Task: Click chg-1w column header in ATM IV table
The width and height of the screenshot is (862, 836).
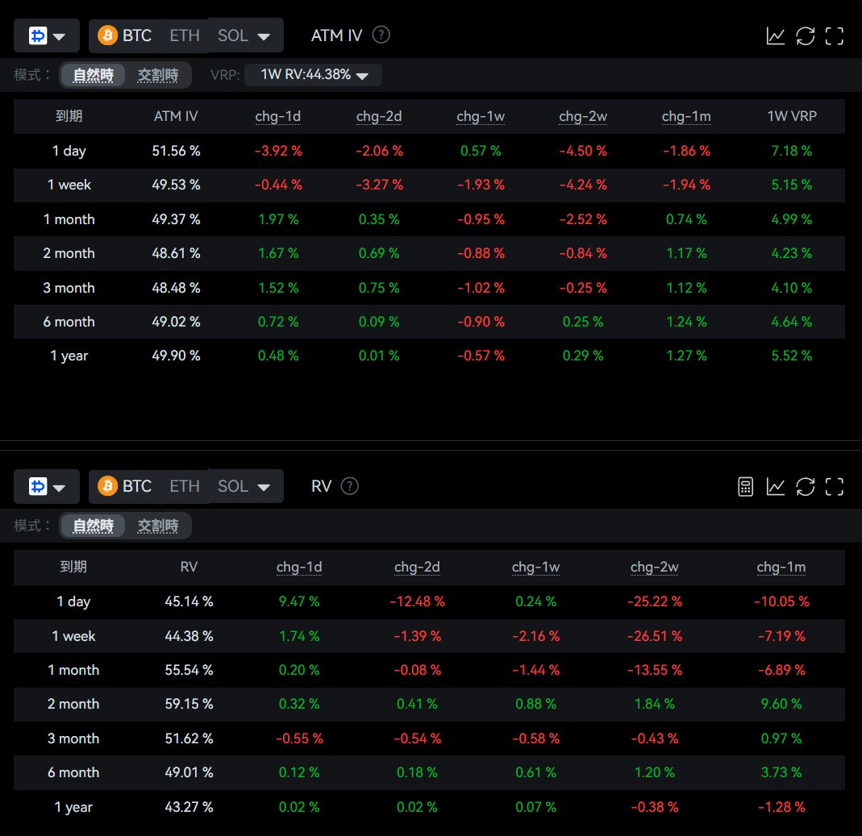Action: coord(481,117)
